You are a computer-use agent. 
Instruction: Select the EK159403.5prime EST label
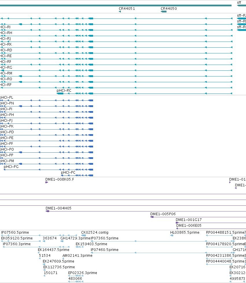(x=91, y=244)
